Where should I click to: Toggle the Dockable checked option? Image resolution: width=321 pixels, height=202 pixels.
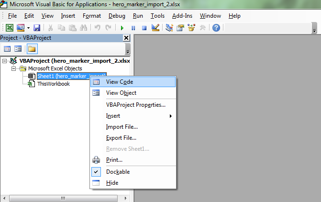117,171
